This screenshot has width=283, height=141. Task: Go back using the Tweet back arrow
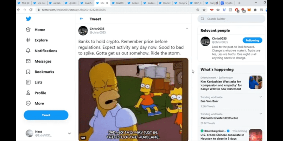point(81,19)
